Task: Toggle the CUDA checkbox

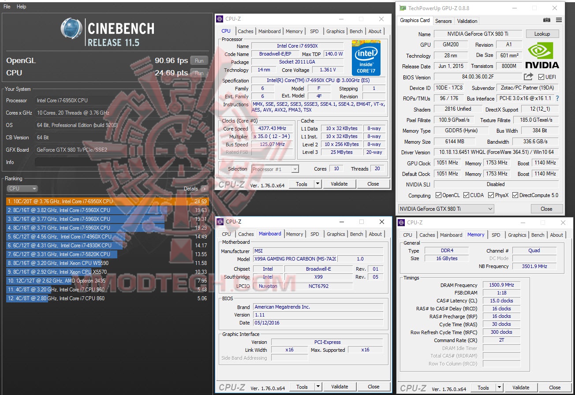Action: click(x=466, y=195)
